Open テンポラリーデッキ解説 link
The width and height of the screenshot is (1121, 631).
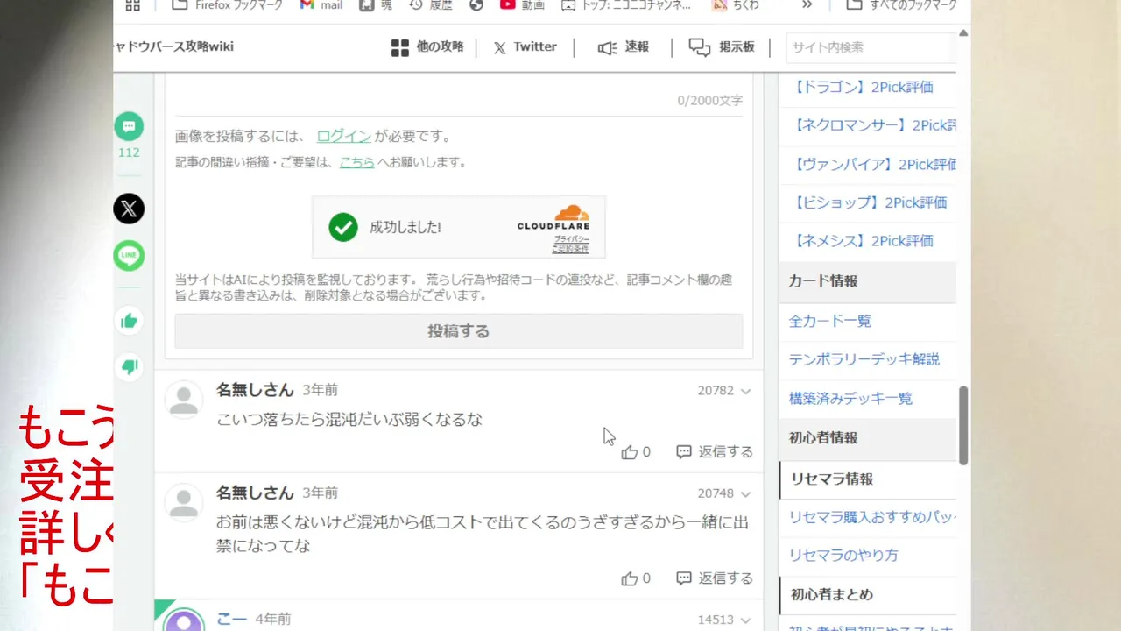pos(864,359)
